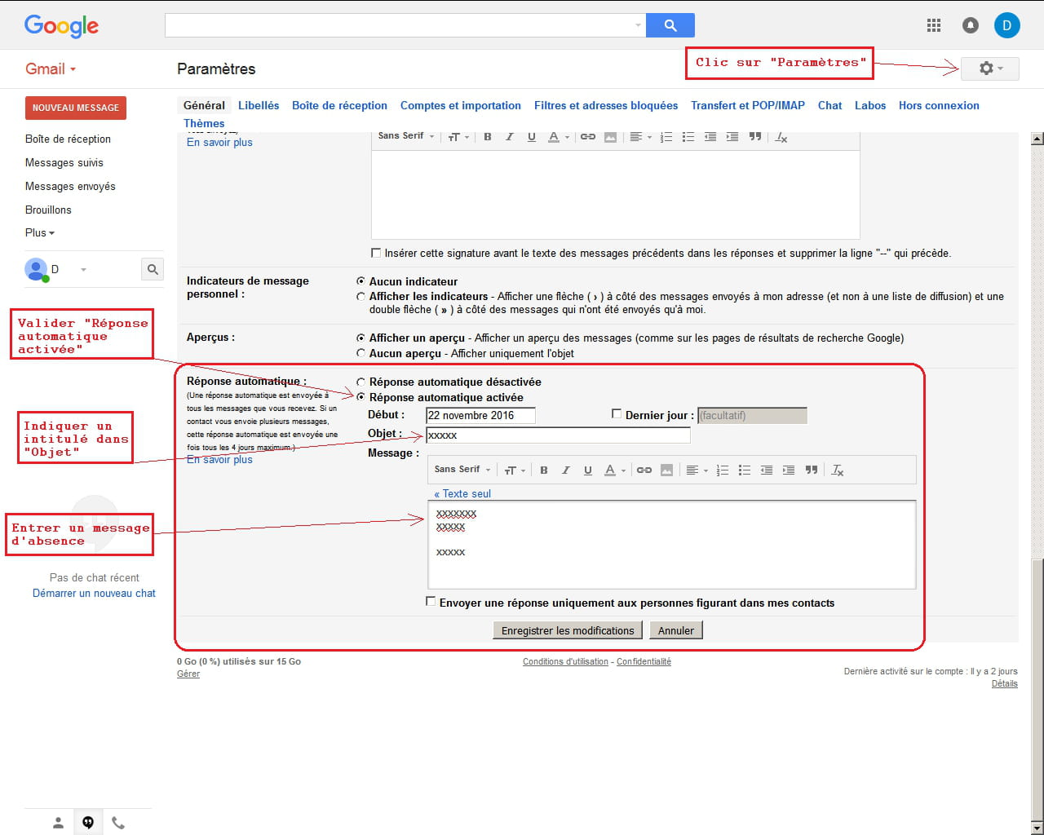The image size is (1044, 835).
Task: Apply numbered list in auto-reply toolbar
Action: click(722, 470)
